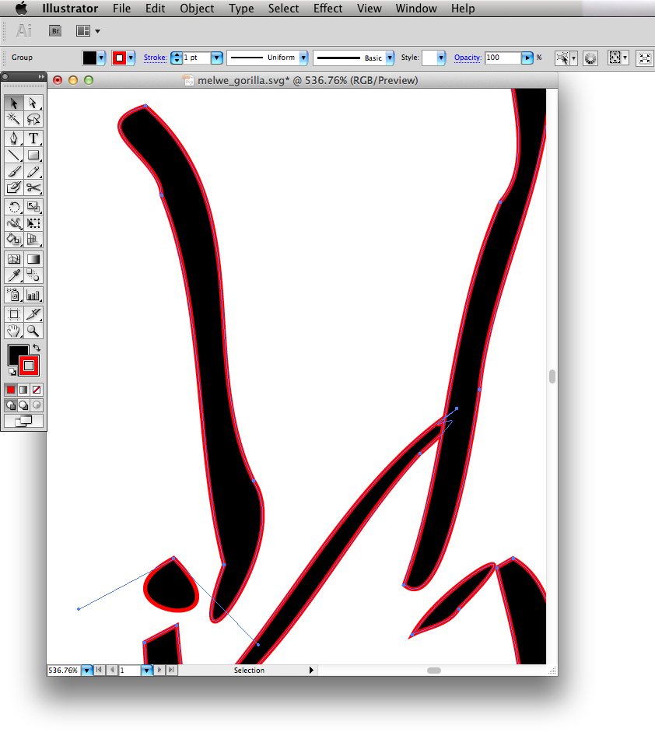Grab the Hand tool
This screenshot has width=655, height=746.
click(x=13, y=330)
